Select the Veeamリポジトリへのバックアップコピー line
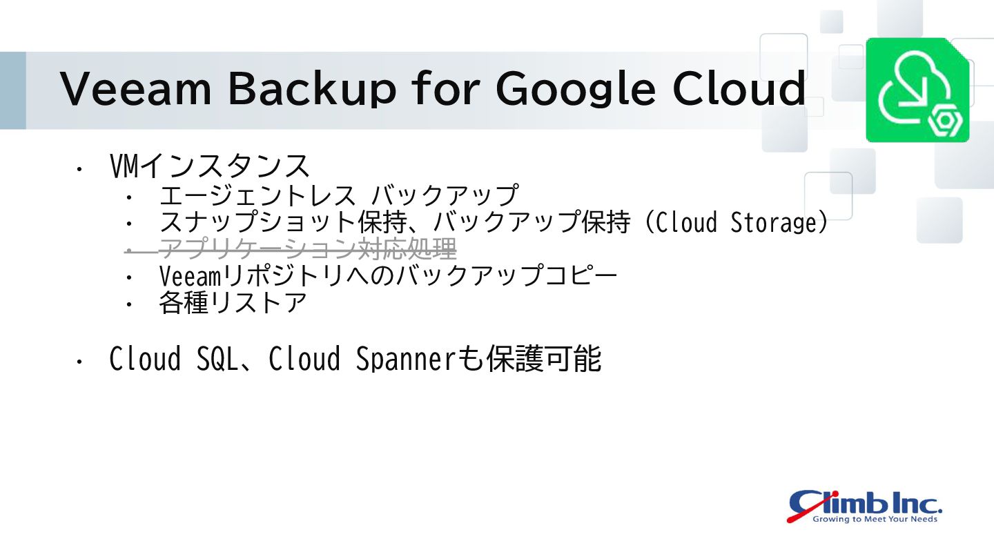Viewport: 994px width, 559px height. pyautogui.click(x=388, y=276)
